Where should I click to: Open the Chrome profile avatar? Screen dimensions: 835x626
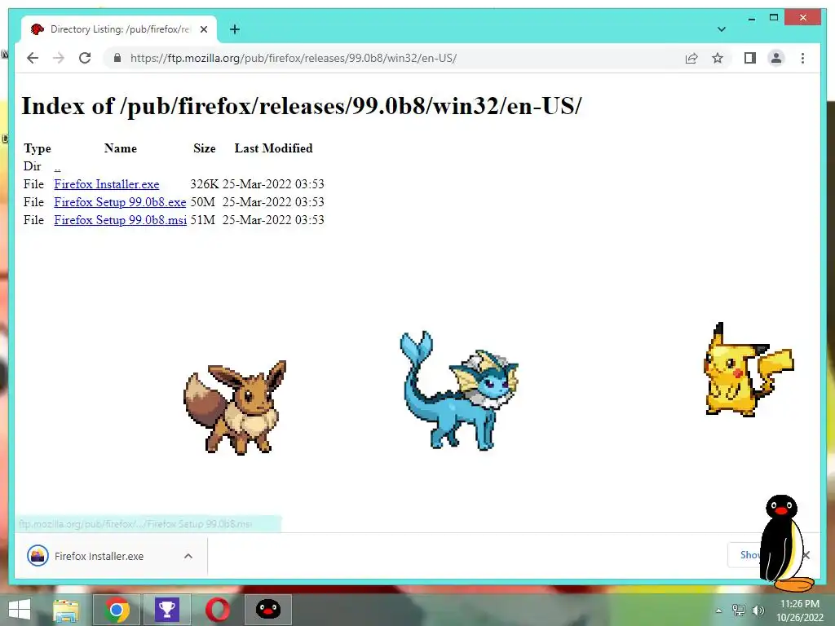pos(776,58)
